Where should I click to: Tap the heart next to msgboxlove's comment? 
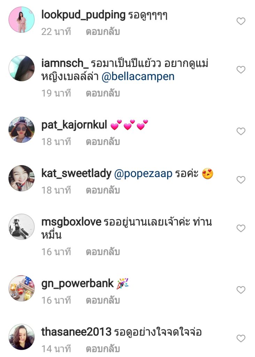pos(241,228)
